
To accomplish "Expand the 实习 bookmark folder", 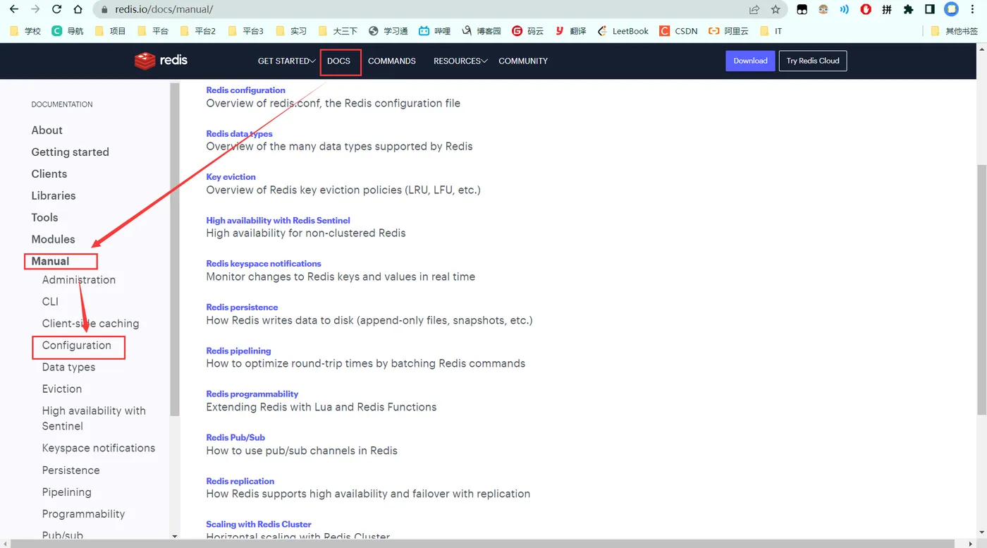I will [x=291, y=31].
